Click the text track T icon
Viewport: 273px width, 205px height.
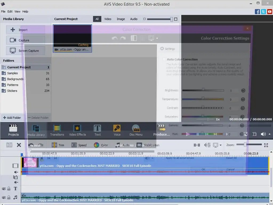pyautogui.click(x=15, y=189)
